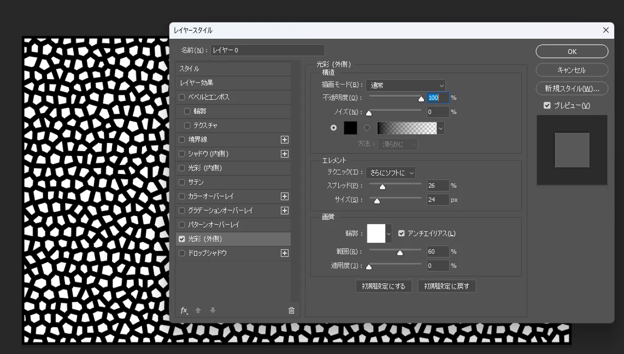Move effect down with arrow icon
This screenshot has height=354, width=624.
click(x=213, y=310)
